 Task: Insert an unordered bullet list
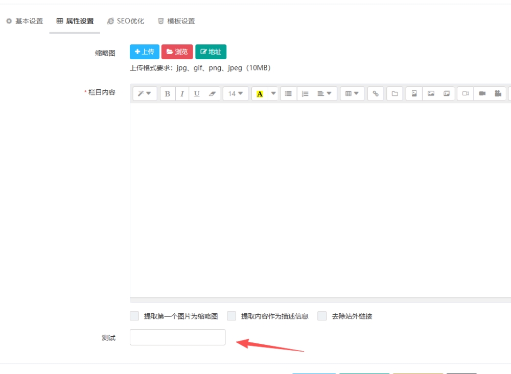coord(288,94)
